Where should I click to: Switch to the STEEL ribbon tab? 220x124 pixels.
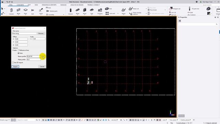[x=11, y=5]
